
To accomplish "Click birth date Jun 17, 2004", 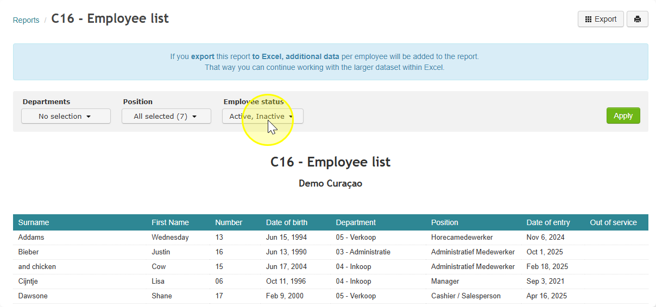I will coord(286,266).
